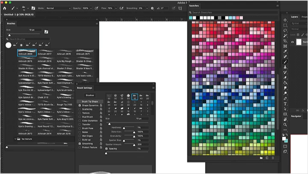
Task: Select the Rectangular Marquee tool
Action: pos(285,25)
